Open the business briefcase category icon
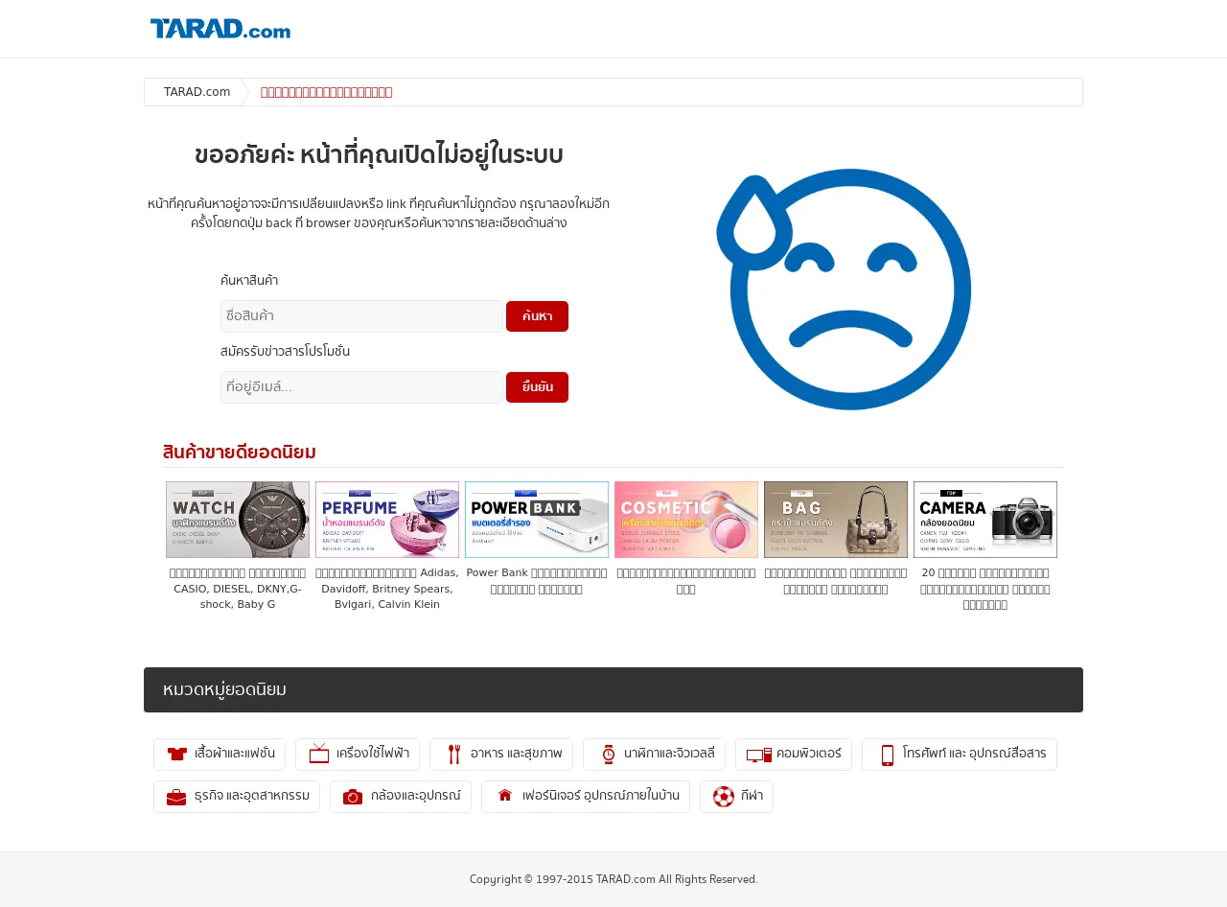This screenshot has height=907, width=1227. pos(176,797)
